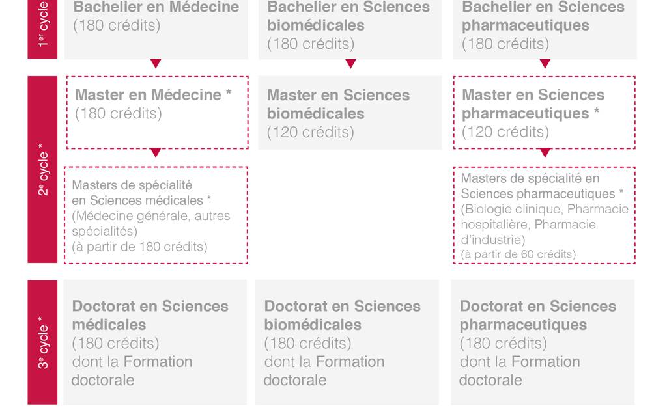This screenshot has height=410, width=667.
Task: Click the arrow below Bachelier en Sciences biomédicales
Action: click(350, 64)
